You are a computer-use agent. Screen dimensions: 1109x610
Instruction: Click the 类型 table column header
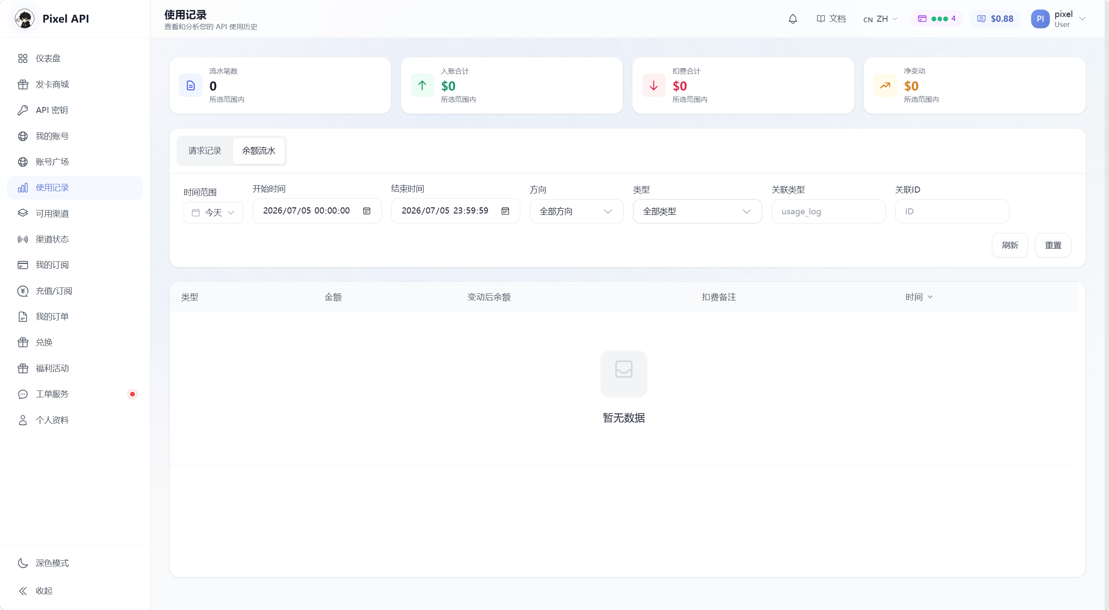[x=190, y=297]
